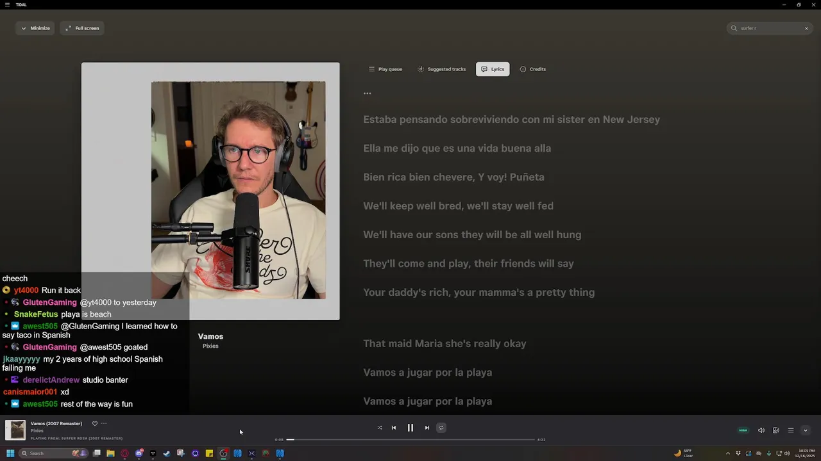Open microphone tray indicator
This screenshot has height=461, width=821.
tap(769, 453)
